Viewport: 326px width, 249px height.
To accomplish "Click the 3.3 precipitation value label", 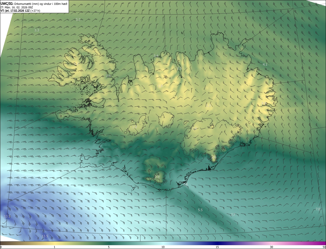I will click(37, 30).
